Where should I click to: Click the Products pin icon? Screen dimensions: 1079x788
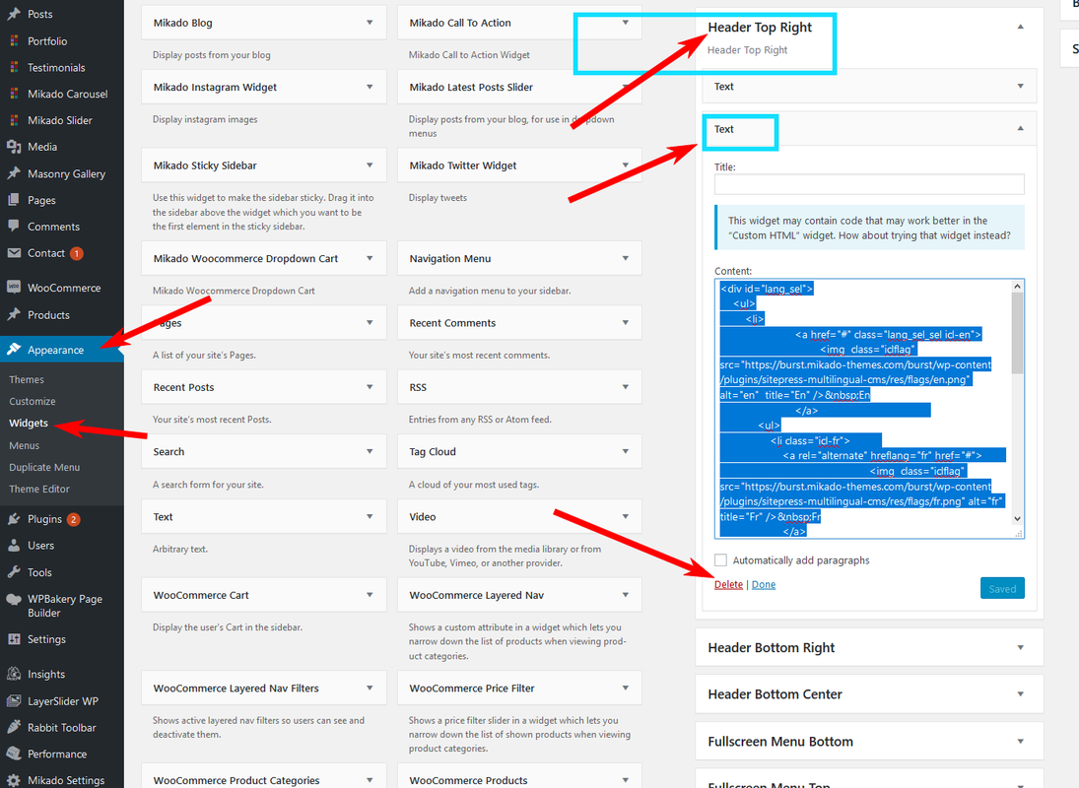[14, 315]
